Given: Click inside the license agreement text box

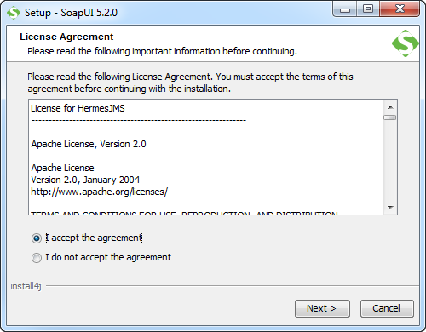Looking at the screenshot, I should pyautogui.click(x=206, y=157).
